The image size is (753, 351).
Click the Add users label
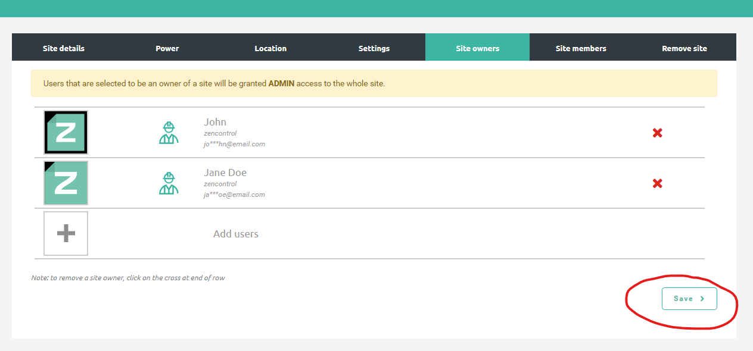click(236, 234)
